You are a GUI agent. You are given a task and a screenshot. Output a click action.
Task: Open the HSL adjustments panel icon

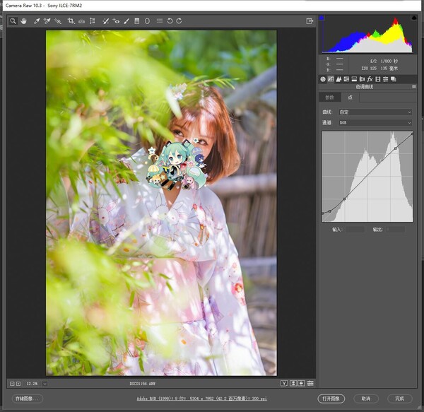pos(346,79)
